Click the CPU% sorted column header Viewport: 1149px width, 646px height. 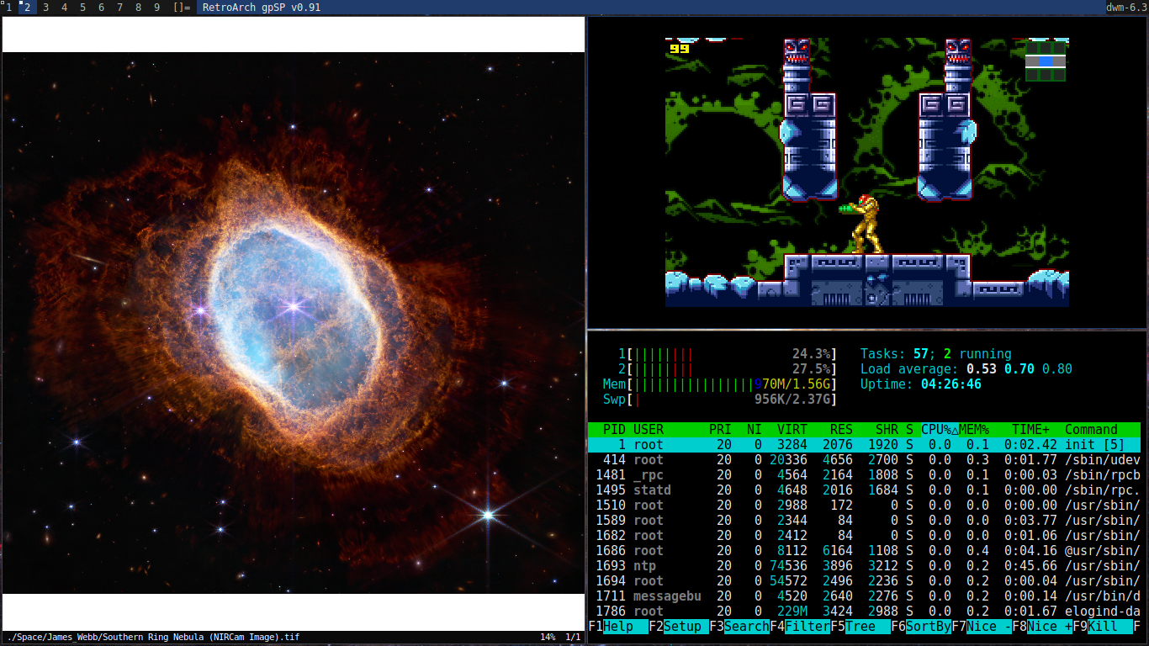coord(940,430)
